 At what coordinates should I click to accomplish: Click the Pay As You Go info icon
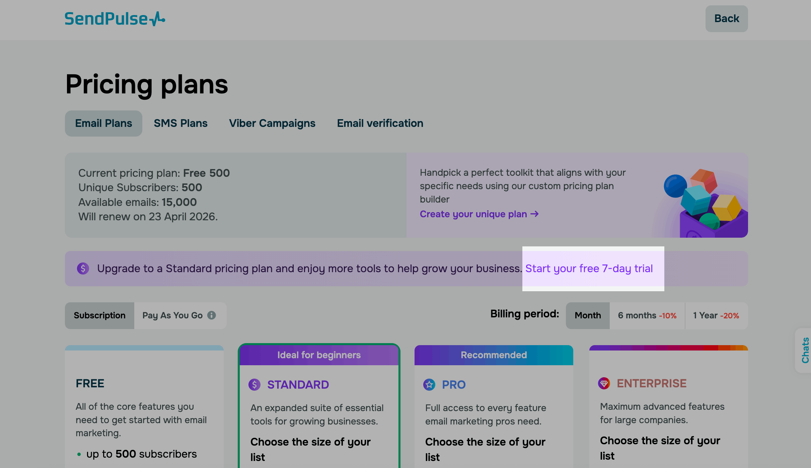point(212,315)
